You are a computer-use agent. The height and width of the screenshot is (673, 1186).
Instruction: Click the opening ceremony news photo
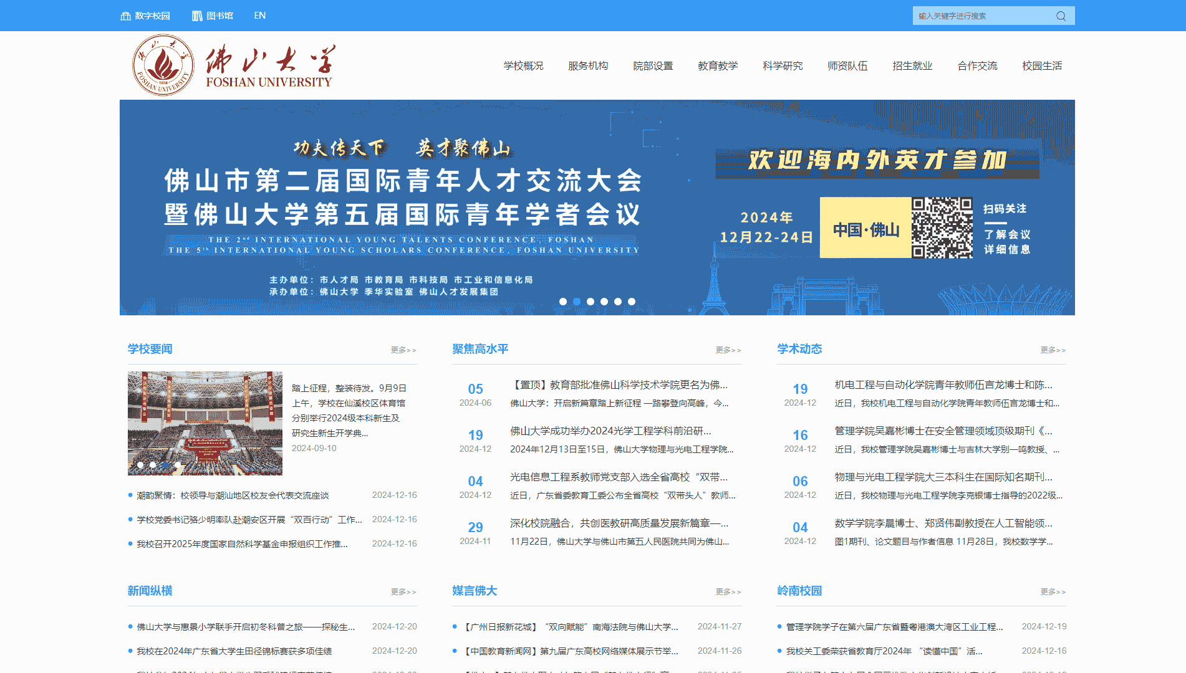tap(205, 423)
